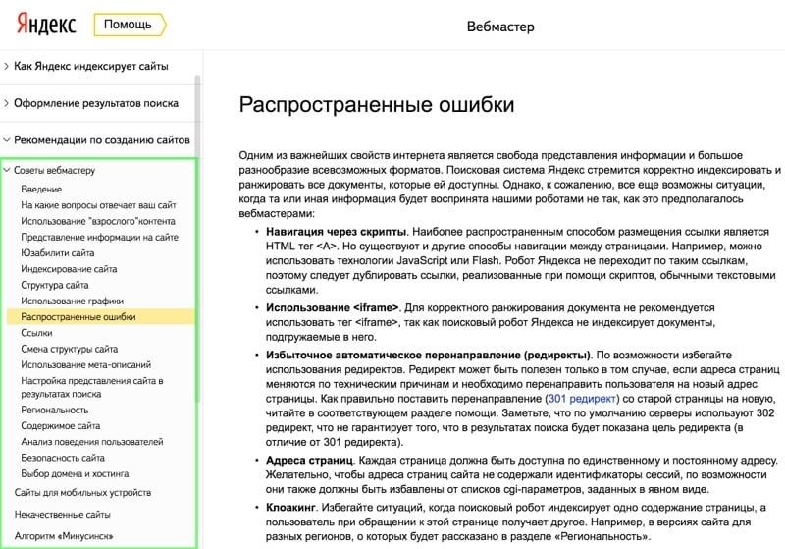Go to Индексирование сайта page

pos(69,269)
